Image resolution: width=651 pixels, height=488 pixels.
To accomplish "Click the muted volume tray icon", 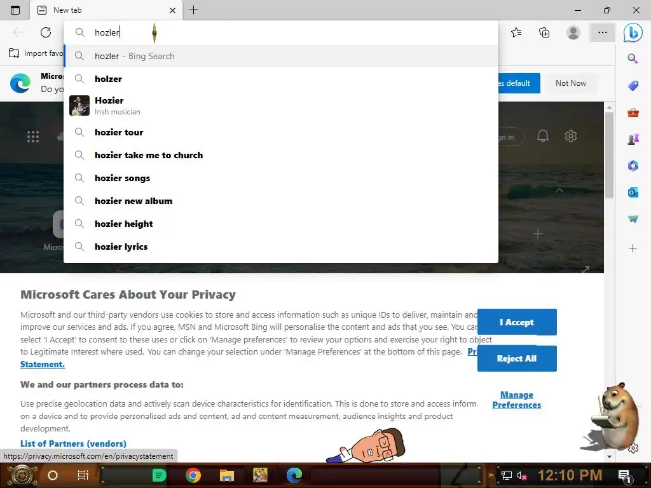I will point(521,475).
